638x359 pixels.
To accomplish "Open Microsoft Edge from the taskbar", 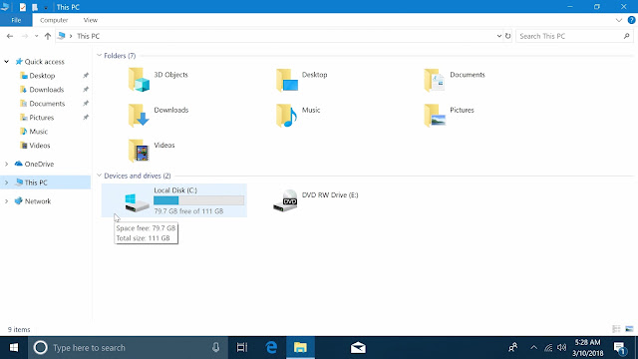I will click(x=271, y=348).
